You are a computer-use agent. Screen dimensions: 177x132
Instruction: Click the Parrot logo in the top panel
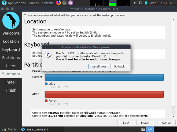pyautogui.click(x=4, y=3)
